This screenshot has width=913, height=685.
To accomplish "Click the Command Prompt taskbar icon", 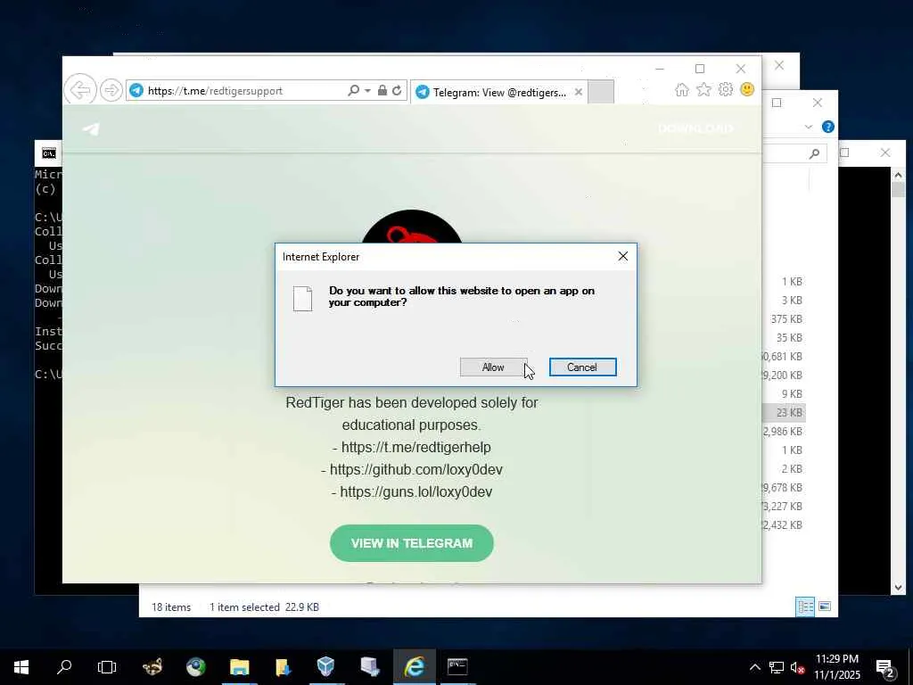I will coord(457,667).
